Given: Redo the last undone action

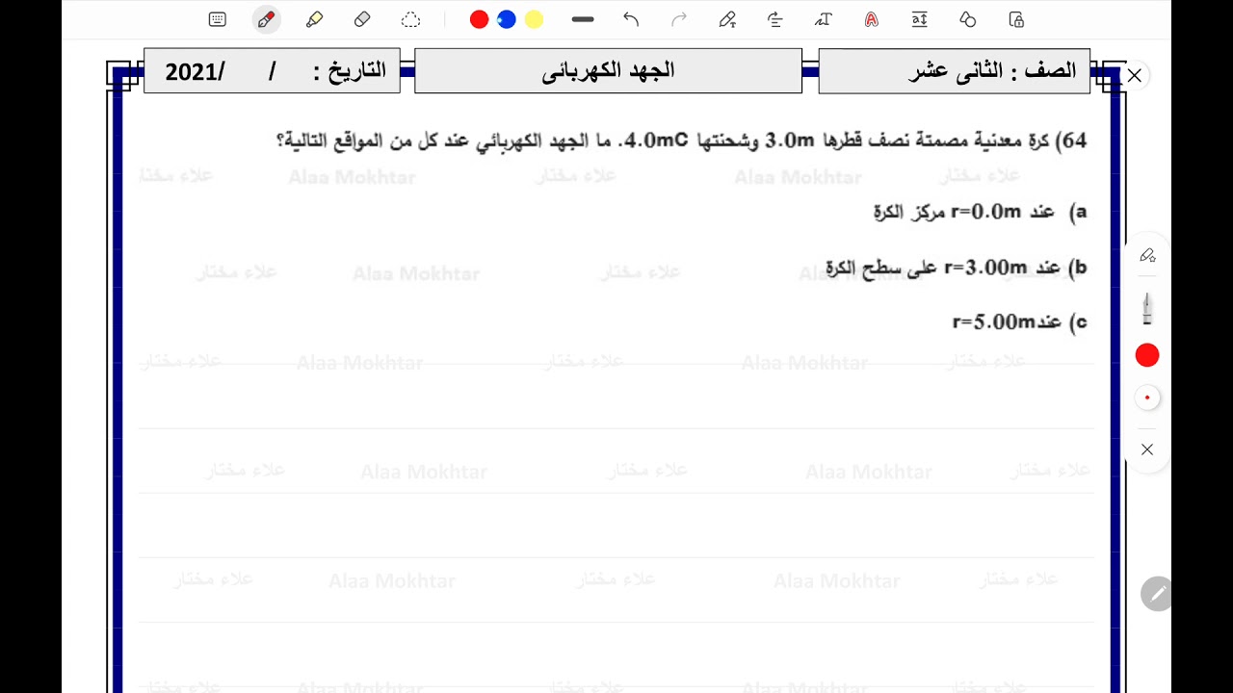Looking at the screenshot, I should (x=679, y=19).
